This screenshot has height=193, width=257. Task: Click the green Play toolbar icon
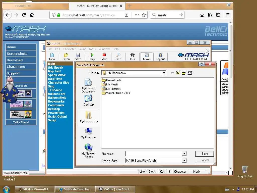(92, 57)
